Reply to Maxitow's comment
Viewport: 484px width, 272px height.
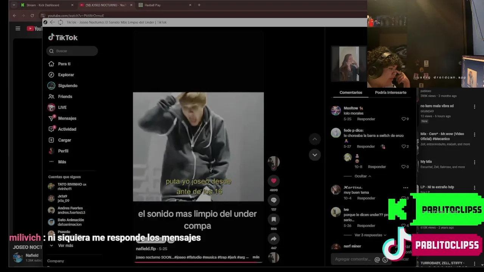click(366, 119)
